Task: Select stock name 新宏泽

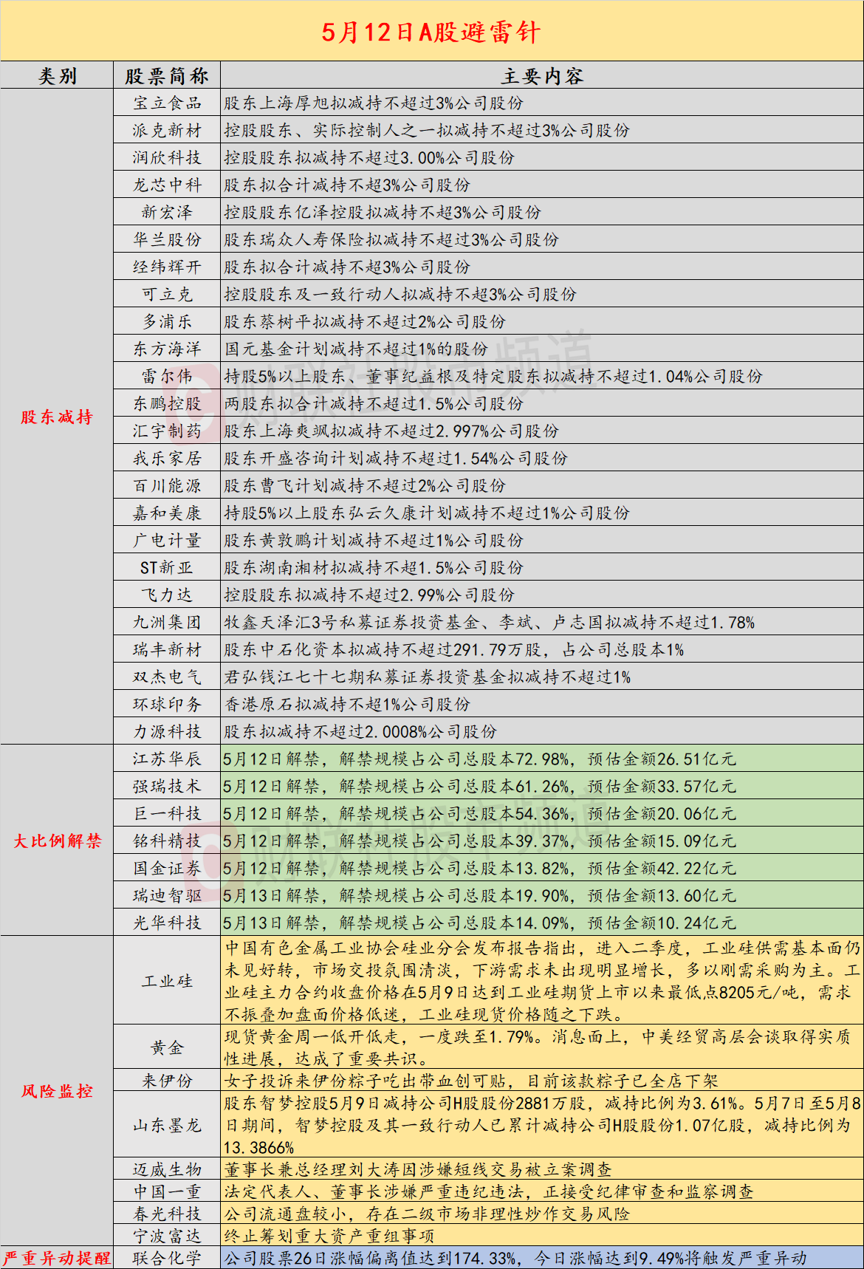Action: point(167,212)
